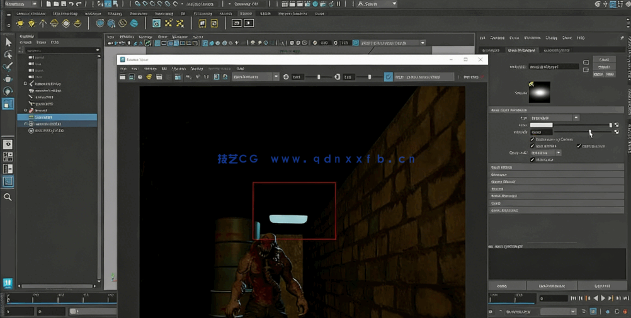Uncheck the Emit Diffuse checkbox
Viewport: 631px width, 318px height.
533,146
